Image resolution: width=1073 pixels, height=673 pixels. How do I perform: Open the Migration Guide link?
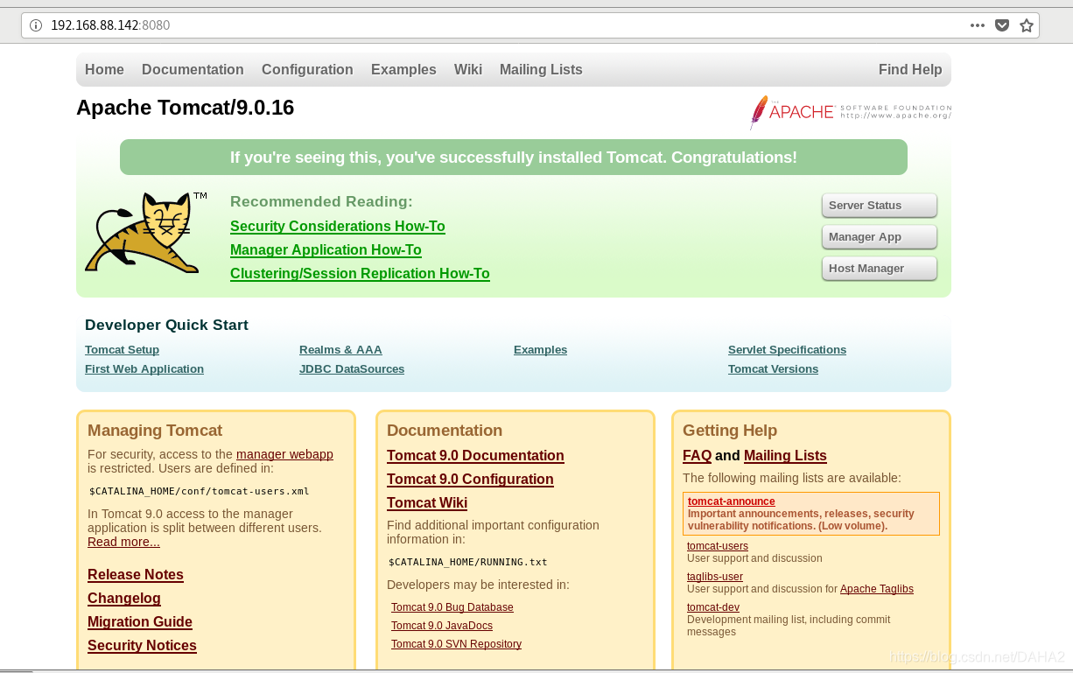pos(140,621)
